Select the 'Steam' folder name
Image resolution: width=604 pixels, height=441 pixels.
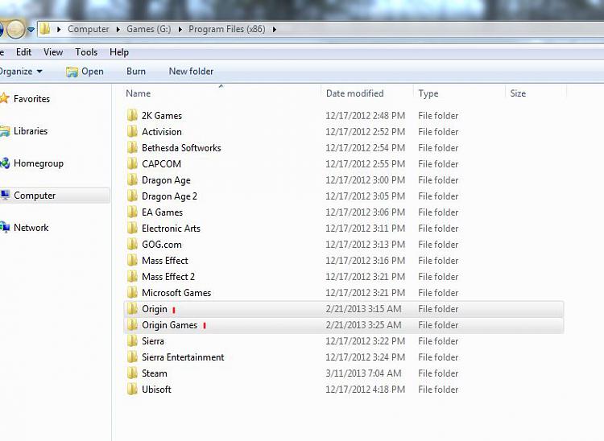point(155,373)
